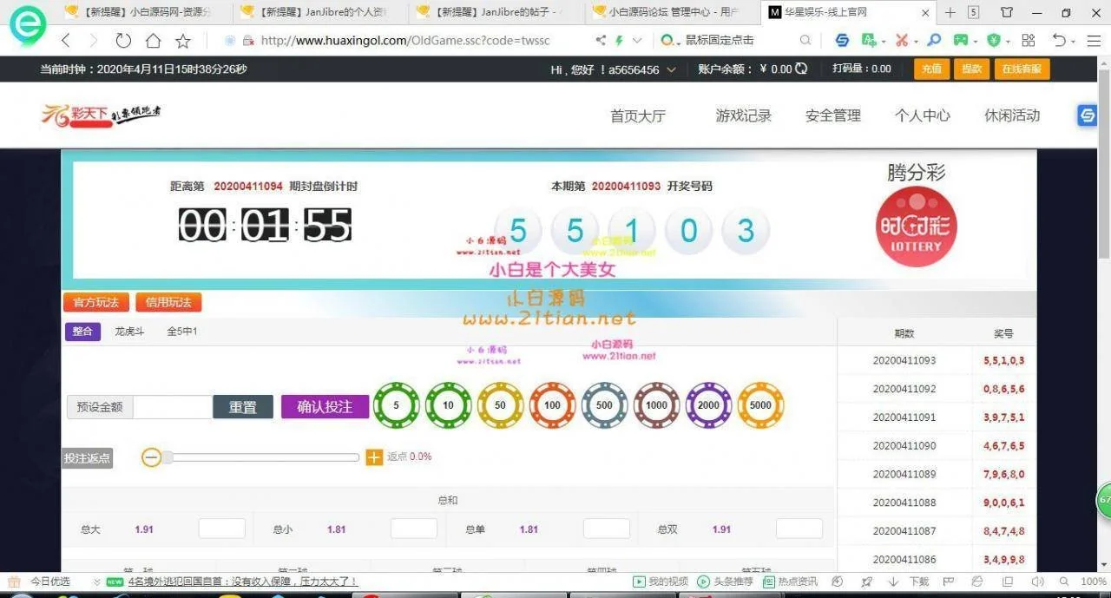Open the browser undo dropdown arrow
The height and width of the screenshot is (598, 1111).
click(1074, 42)
